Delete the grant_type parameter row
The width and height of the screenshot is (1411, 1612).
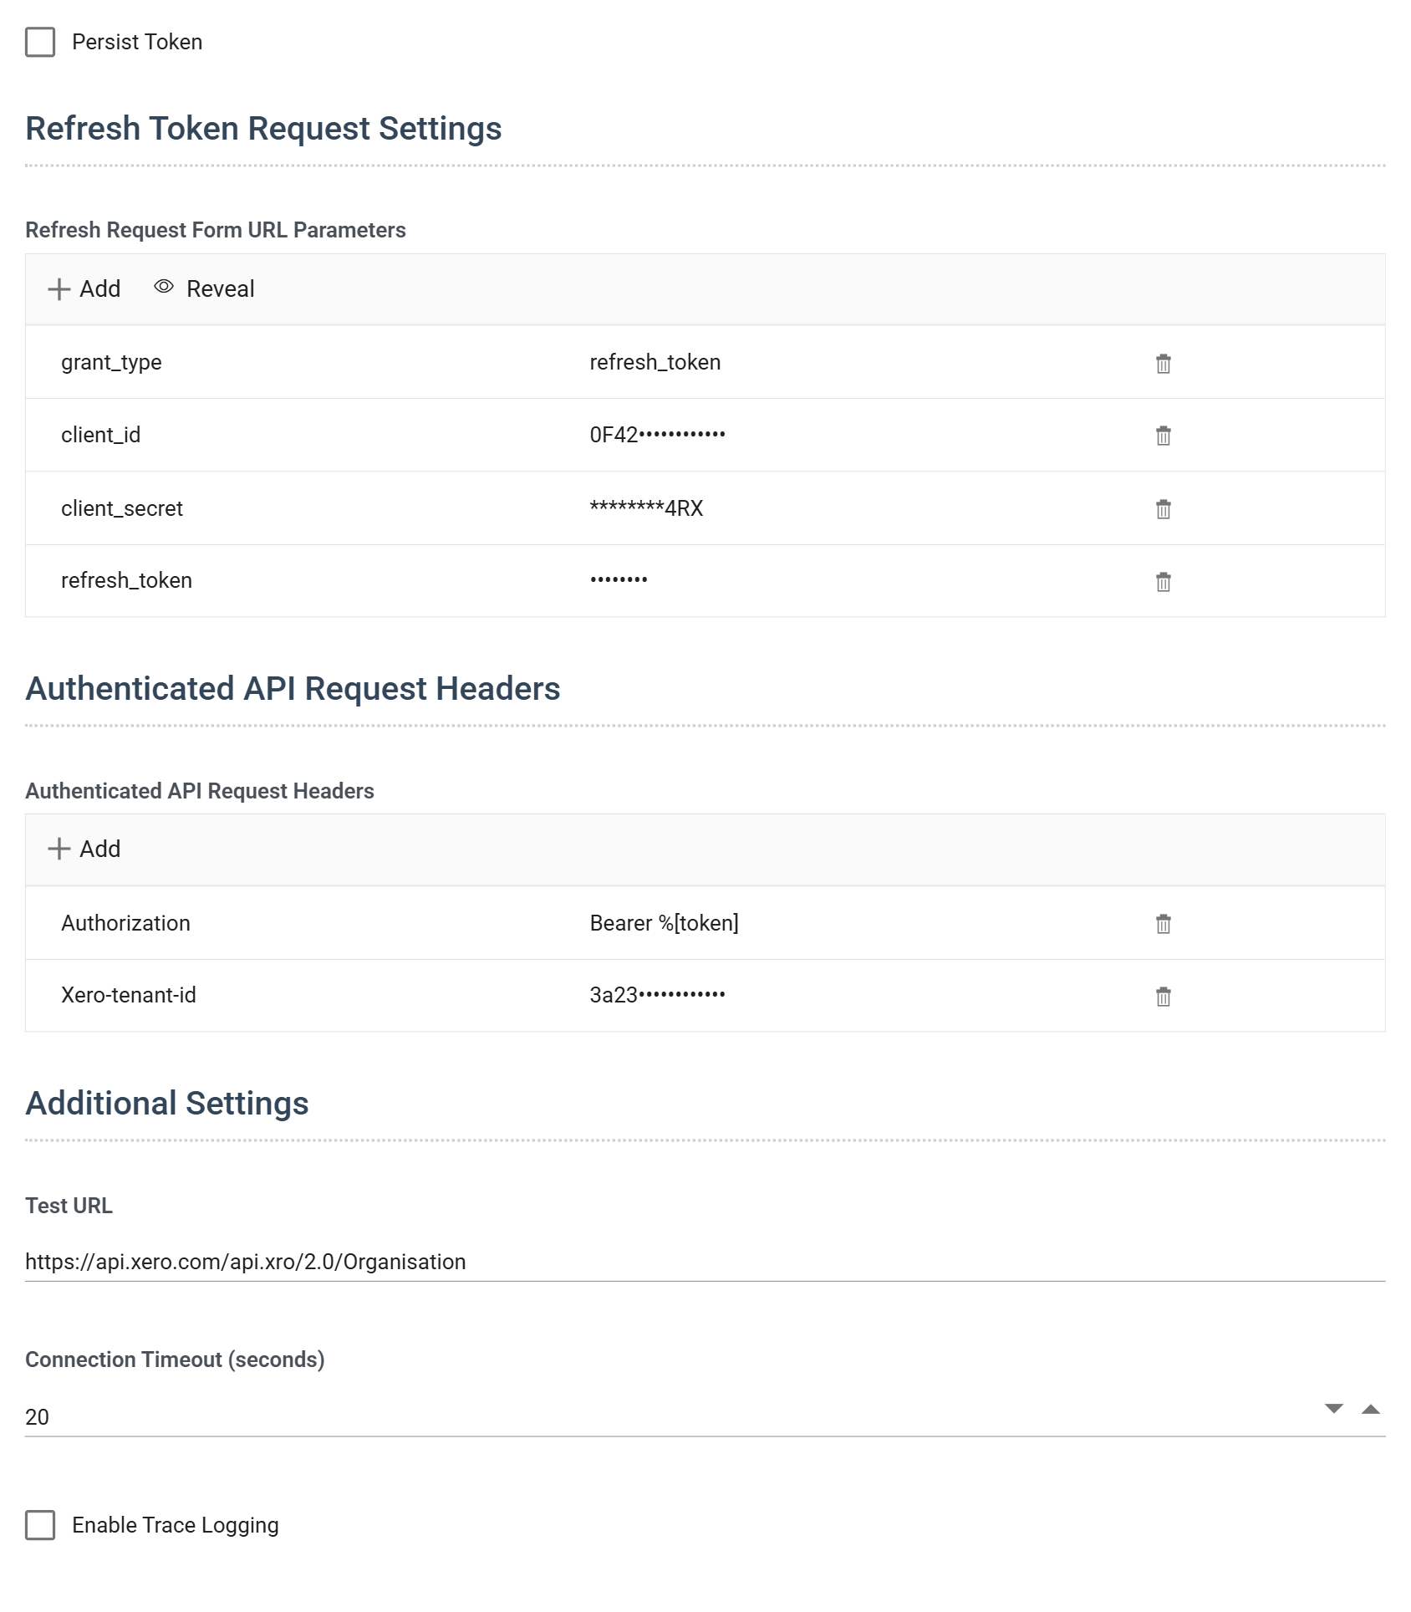coord(1163,363)
